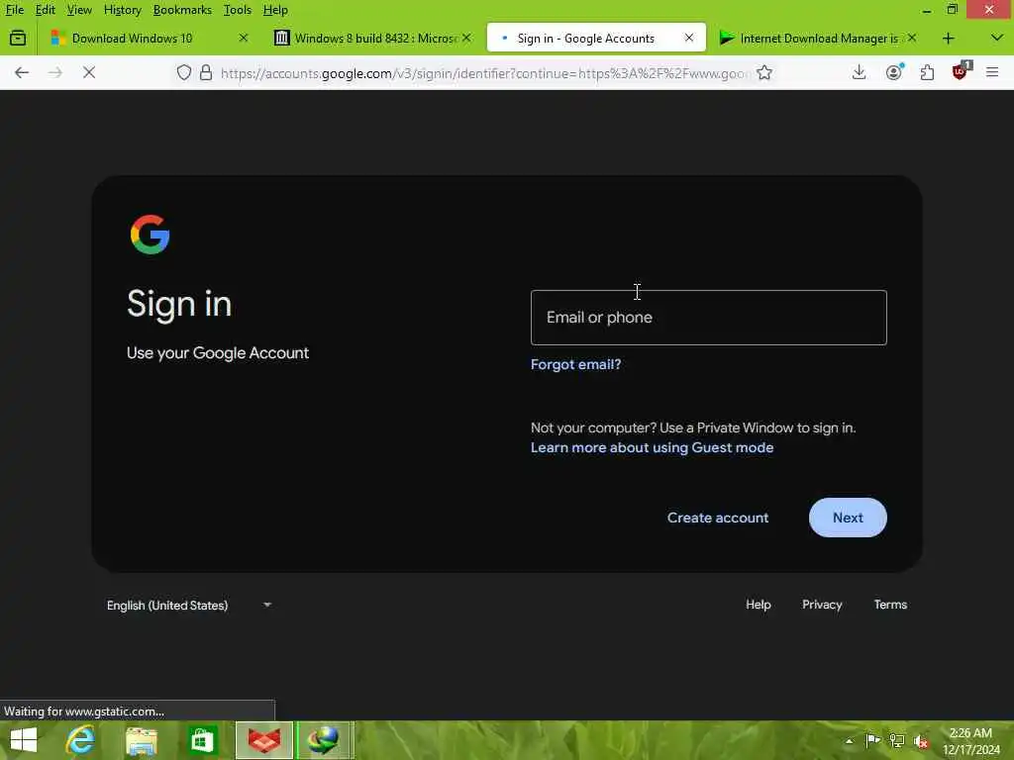1014x760 pixels.
Task: Close the Download Windows 10 tab
Action: pyautogui.click(x=244, y=39)
